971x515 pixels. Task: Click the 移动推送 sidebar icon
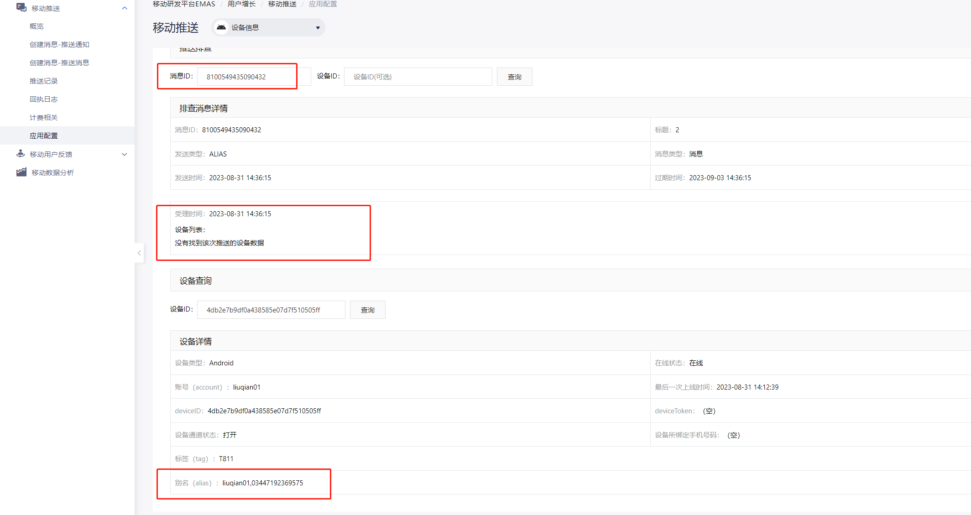coord(21,8)
